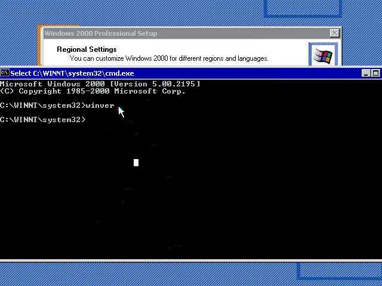
Task: Open the cmd.exe system menu icon
Action: point(5,73)
